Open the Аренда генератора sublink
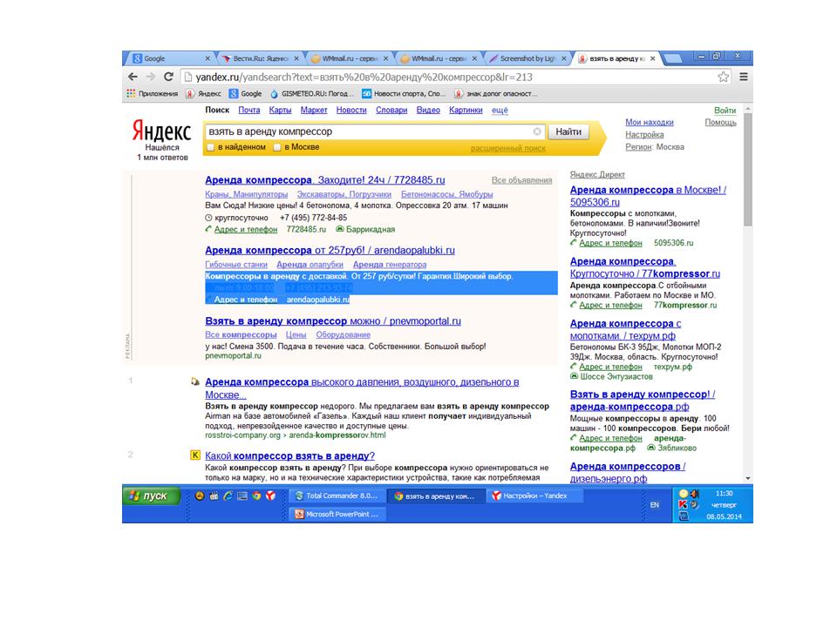Screen dimensions: 837x627 [x=390, y=265]
